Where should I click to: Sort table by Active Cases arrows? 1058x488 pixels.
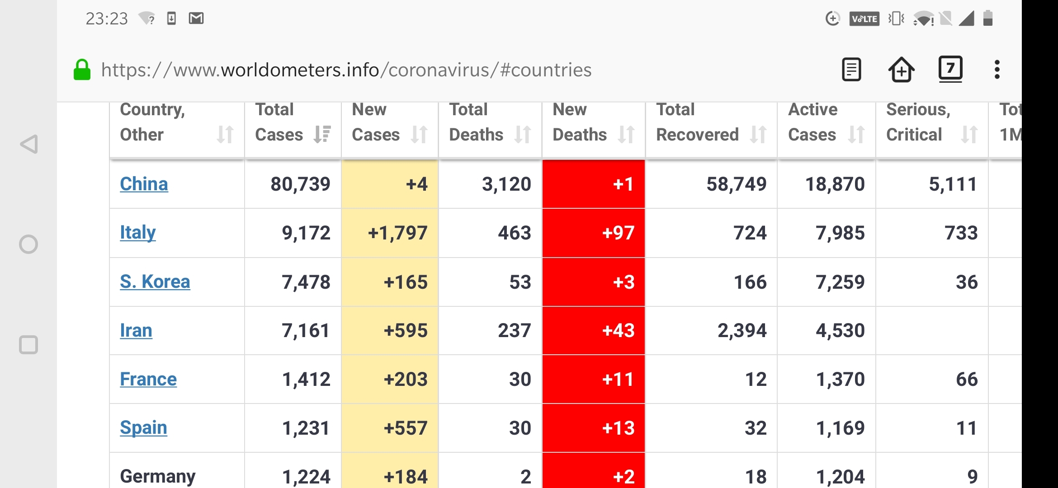coord(856,134)
